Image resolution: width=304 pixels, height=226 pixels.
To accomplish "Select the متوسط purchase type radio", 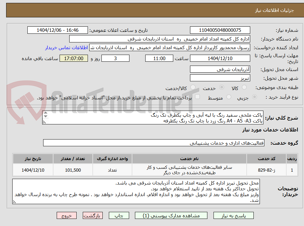I will pyautogui.click(x=229, y=97).
